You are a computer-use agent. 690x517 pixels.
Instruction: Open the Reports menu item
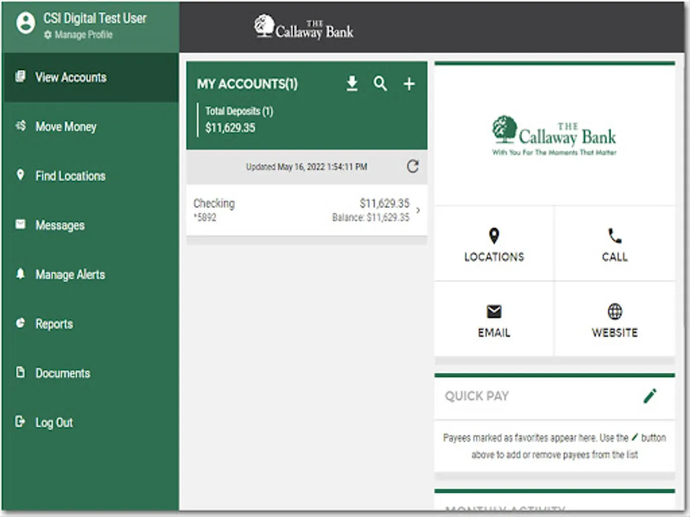tap(91, 324)
